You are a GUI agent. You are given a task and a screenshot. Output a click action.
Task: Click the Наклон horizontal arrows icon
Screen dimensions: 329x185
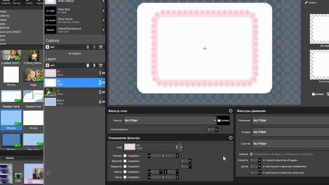[149, 172]
